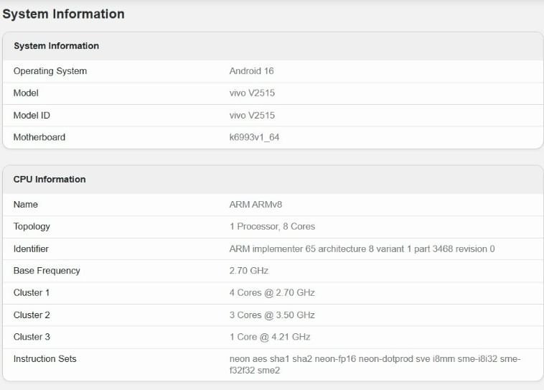544x390 pixels.
Task: Click the Model value vivo V2515
Action: point(252,93)
